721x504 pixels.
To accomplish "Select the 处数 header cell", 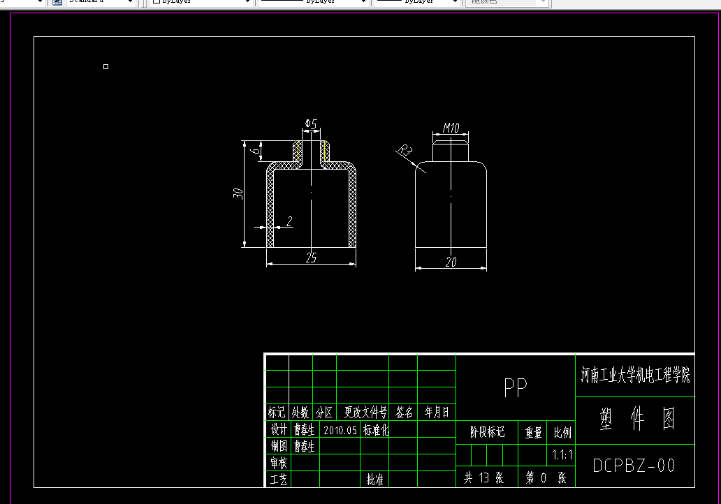I will click(300, 412).
